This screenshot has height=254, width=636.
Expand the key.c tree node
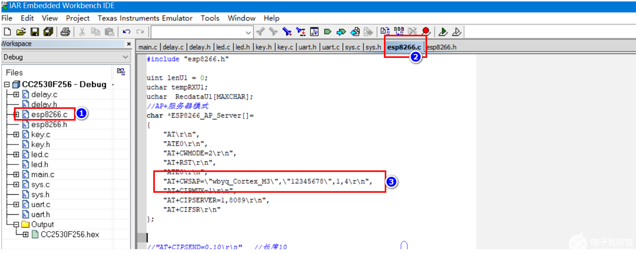coord(16,134)
